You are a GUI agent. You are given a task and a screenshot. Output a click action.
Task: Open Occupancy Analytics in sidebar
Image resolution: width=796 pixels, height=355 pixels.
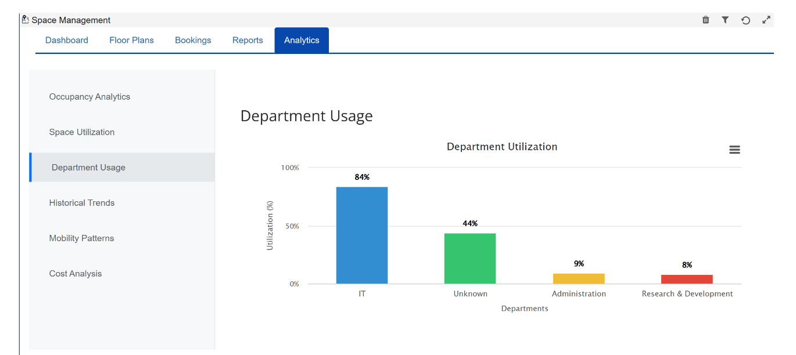tap(89, 97)
